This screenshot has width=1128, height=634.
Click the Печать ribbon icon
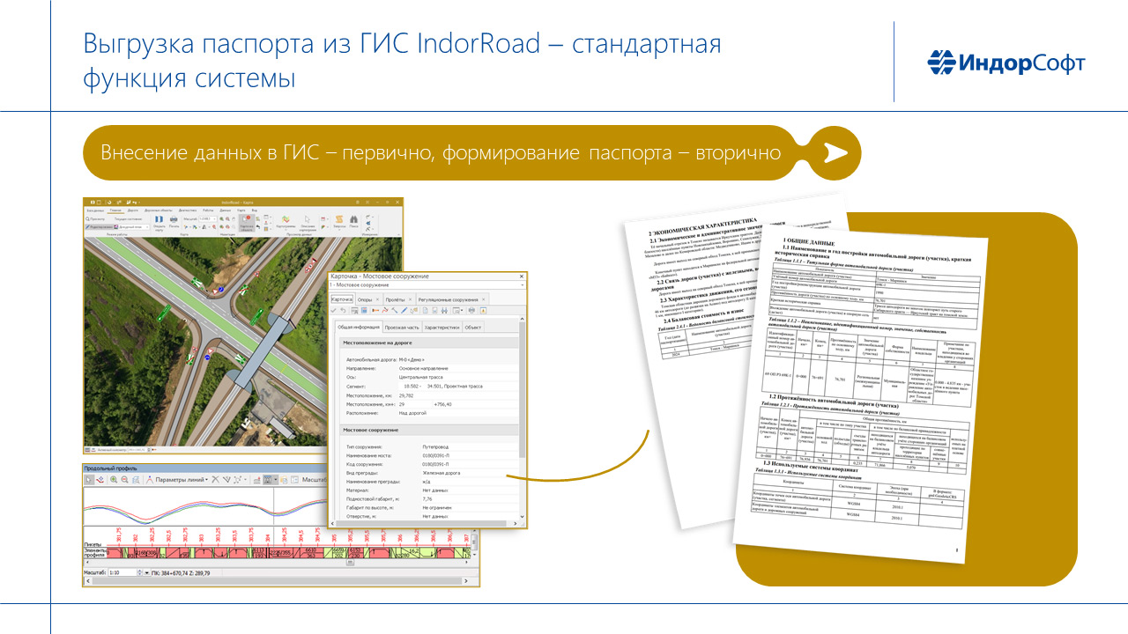point(174,223)
